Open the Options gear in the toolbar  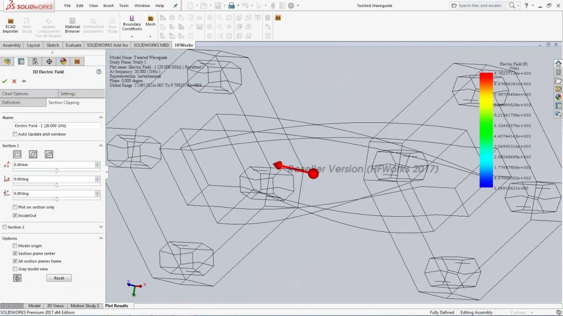291,6
